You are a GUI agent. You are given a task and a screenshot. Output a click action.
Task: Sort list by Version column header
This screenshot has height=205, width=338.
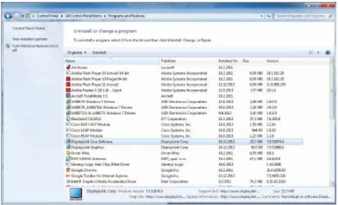[x=284, y=61]
